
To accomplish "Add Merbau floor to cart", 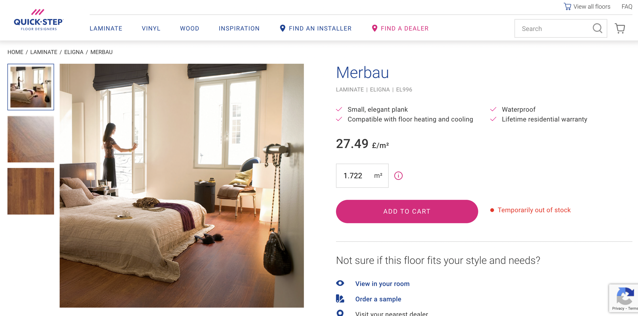I will coord(407,211).
